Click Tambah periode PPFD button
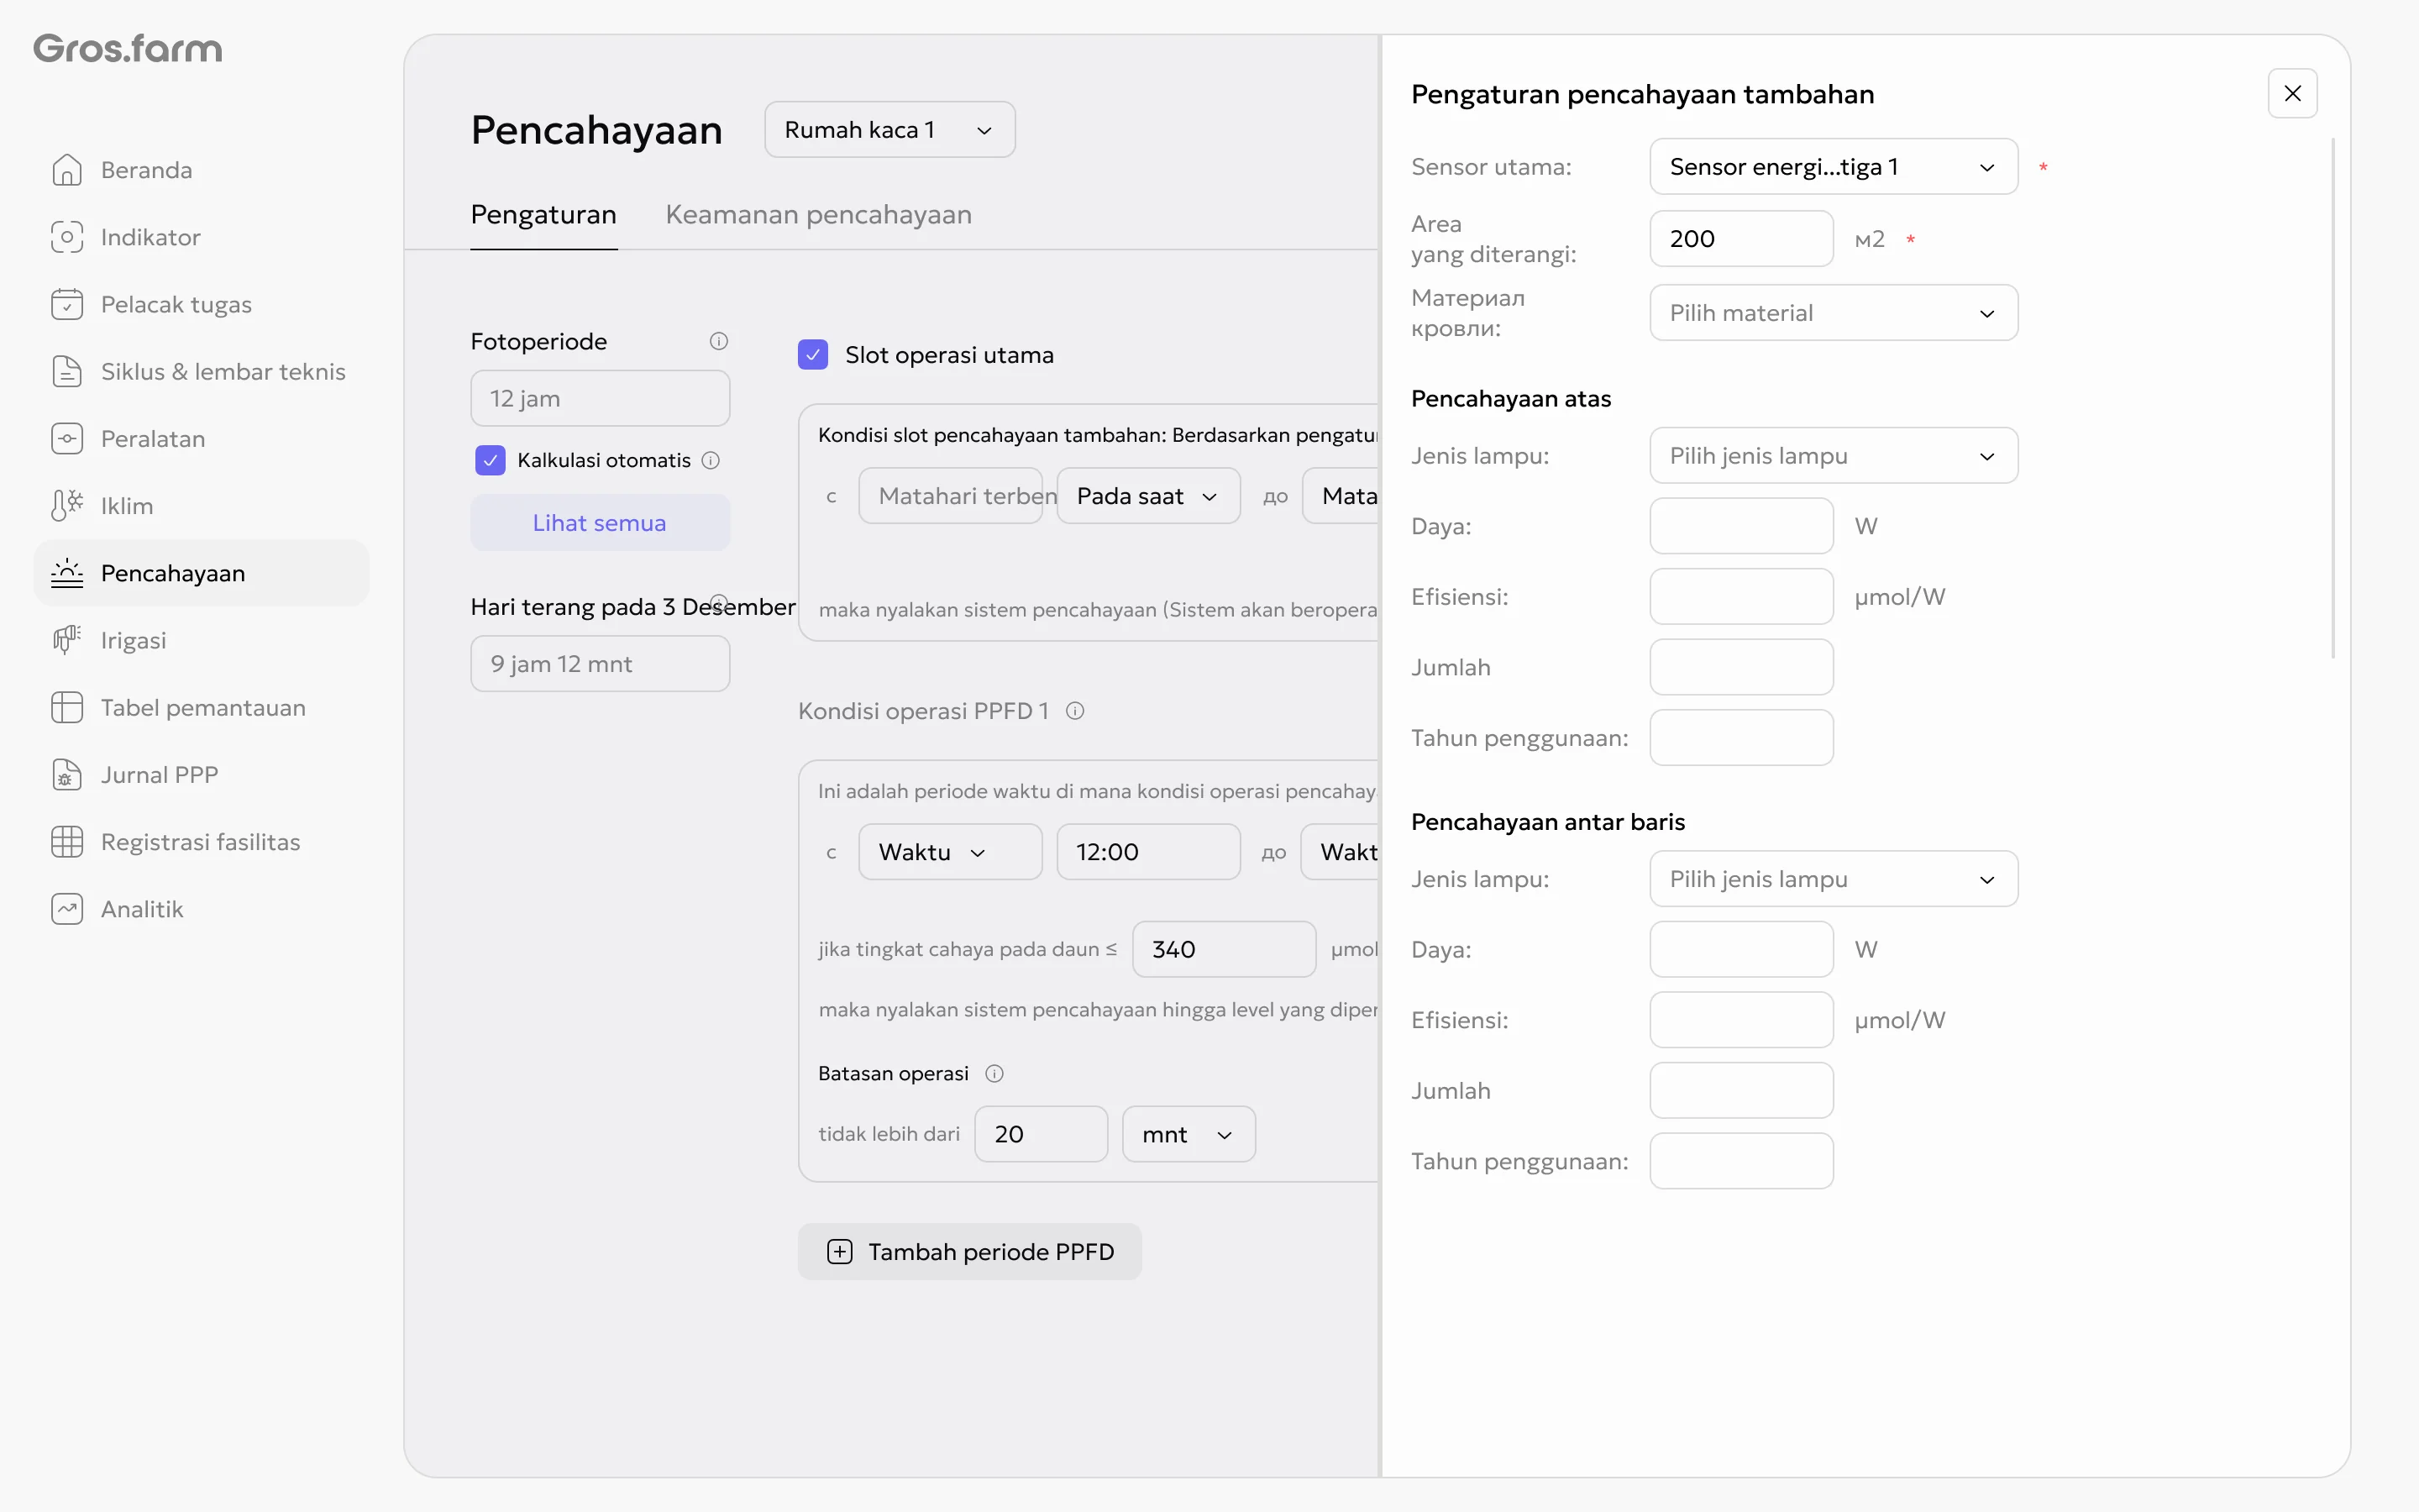 click(969, 1252)
